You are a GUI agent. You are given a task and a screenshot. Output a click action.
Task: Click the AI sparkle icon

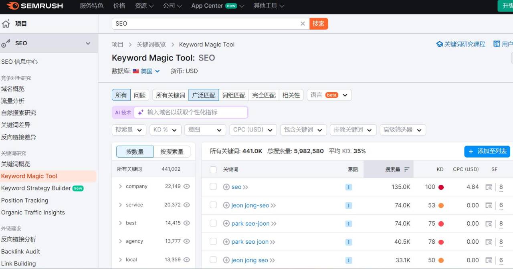[x=141, y=113]
